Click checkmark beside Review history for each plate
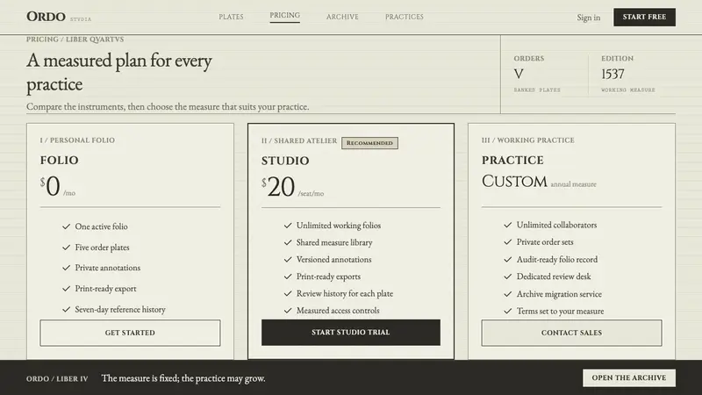 pos(288,293)
